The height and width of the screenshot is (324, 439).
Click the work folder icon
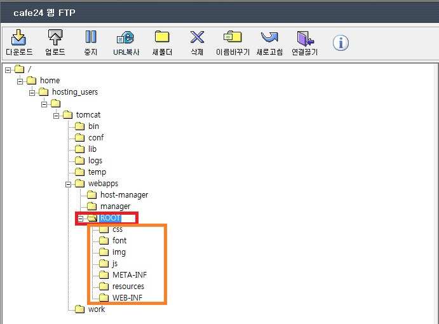(80, 309)
